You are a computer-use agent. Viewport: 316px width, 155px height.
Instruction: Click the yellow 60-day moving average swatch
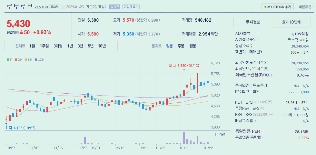click(x=26, y=59)
